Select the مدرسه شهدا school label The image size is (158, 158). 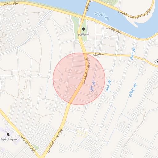coord(8,139)
